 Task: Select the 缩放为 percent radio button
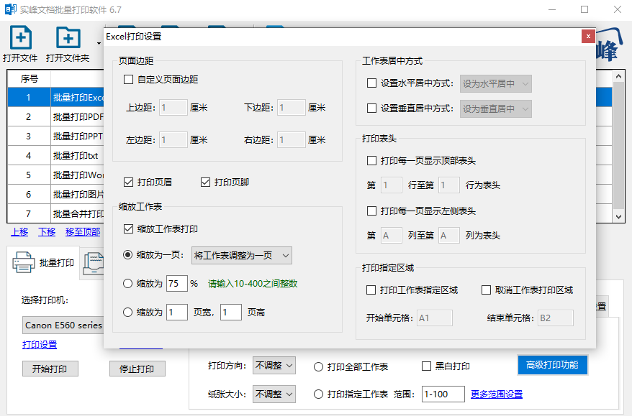(128, 284)
